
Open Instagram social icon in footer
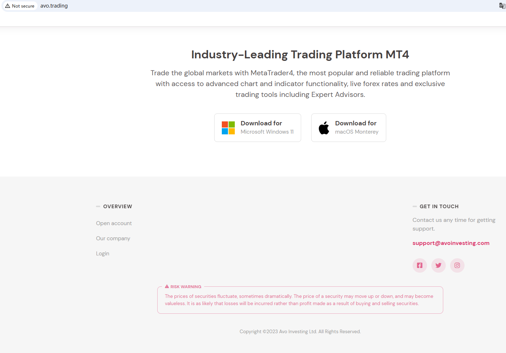(x=457, y=265)
